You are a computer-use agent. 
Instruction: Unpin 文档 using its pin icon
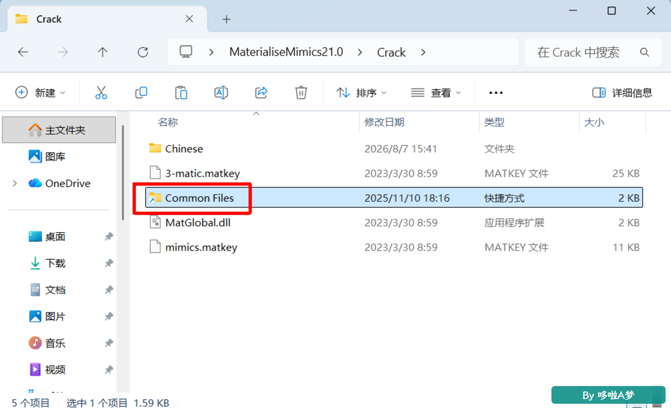(x=109, y=290)
